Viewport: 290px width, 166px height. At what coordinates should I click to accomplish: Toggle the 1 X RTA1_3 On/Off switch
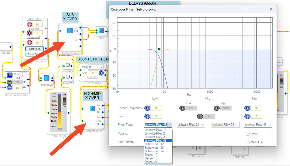(64, 101)
